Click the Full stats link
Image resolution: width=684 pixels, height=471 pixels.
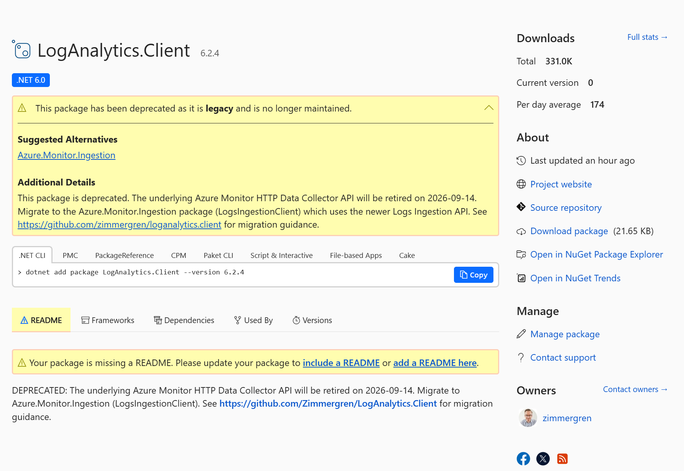[x=646, y=37]
